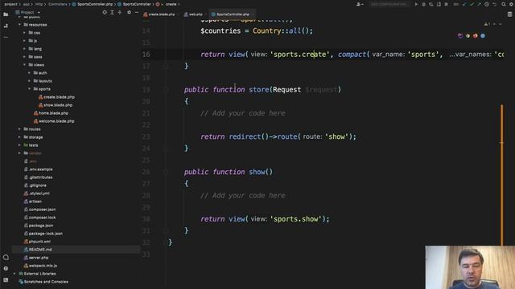Viewport: 515px width, 289px height.
Task: Open preview in Safari browser icon
Action: pyautogui.click(x=483, y=35)
